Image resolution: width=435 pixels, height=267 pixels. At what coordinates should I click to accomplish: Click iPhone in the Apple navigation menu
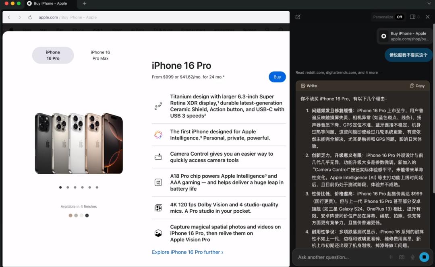pos(78,30)
